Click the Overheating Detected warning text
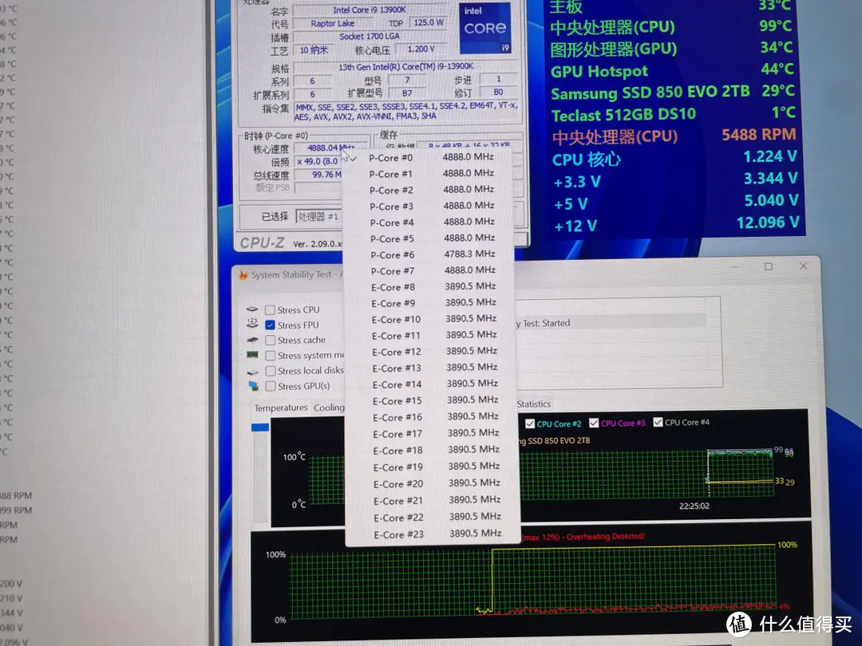 click(x=583, y=537)
